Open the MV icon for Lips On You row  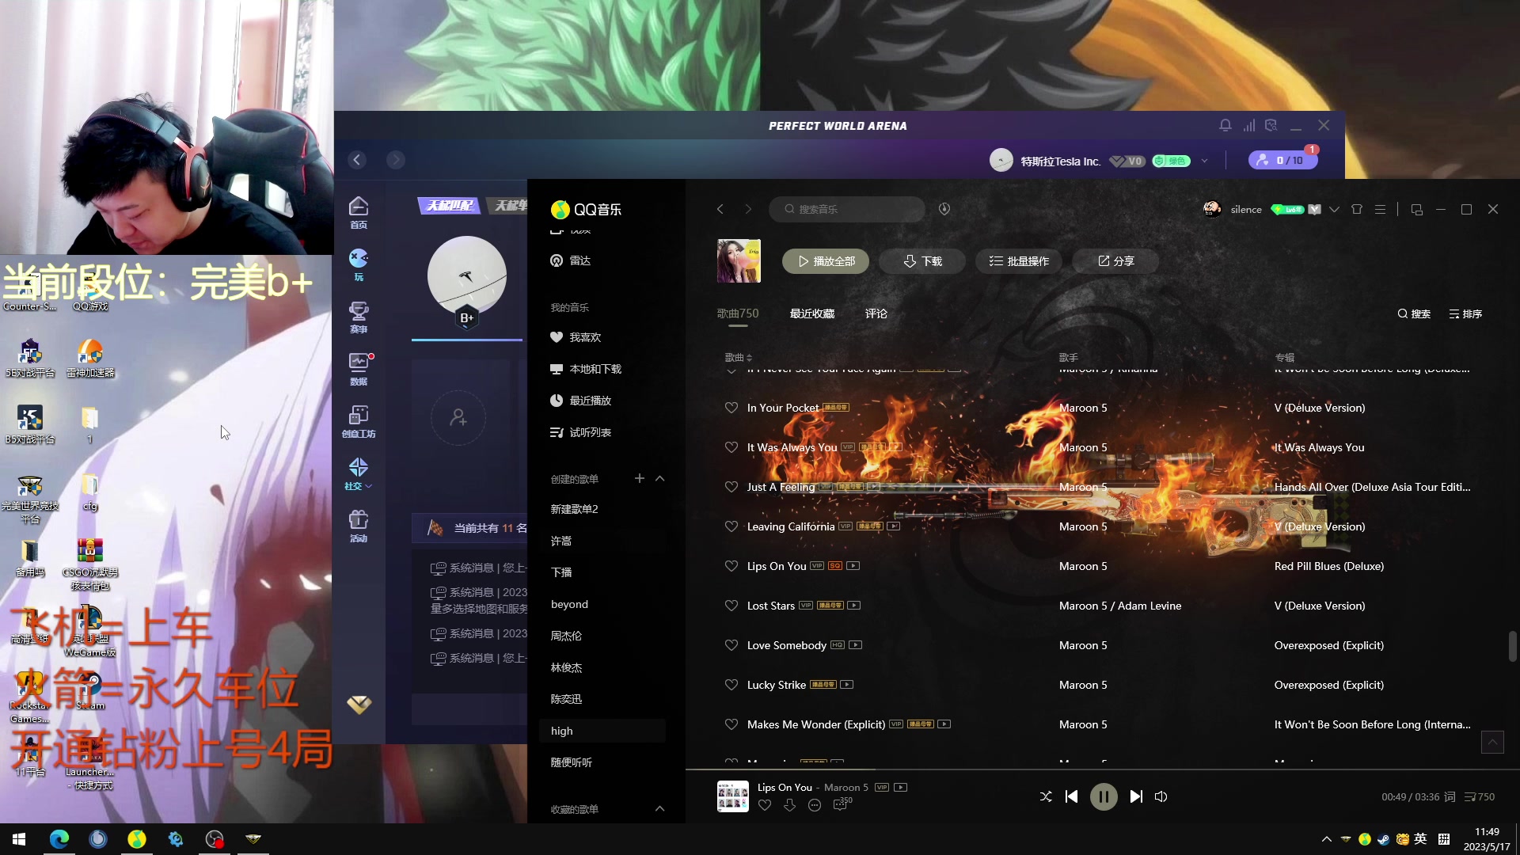tap(853, 566)
